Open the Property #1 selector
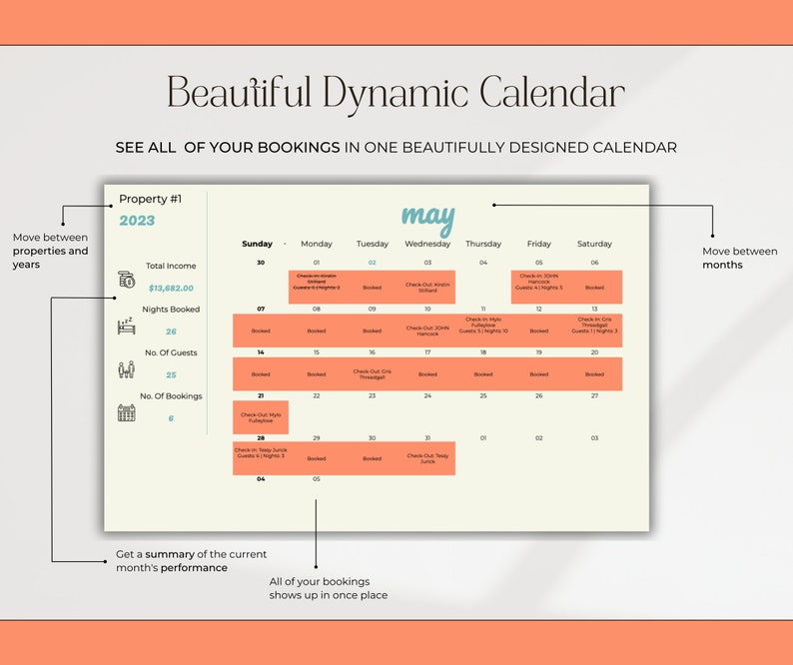Screen dimensions: 793x665 (x=150, y=199)
